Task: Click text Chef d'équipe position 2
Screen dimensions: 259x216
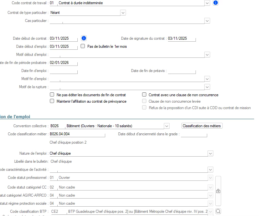Action: pyautogui.click(x=68, y=142)
